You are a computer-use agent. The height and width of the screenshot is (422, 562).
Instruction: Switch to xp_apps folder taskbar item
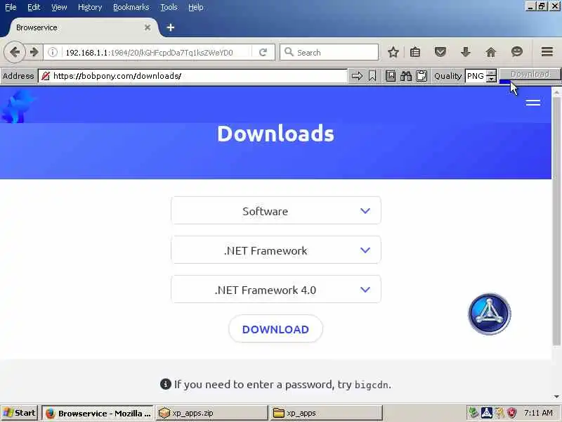point(326,413)
